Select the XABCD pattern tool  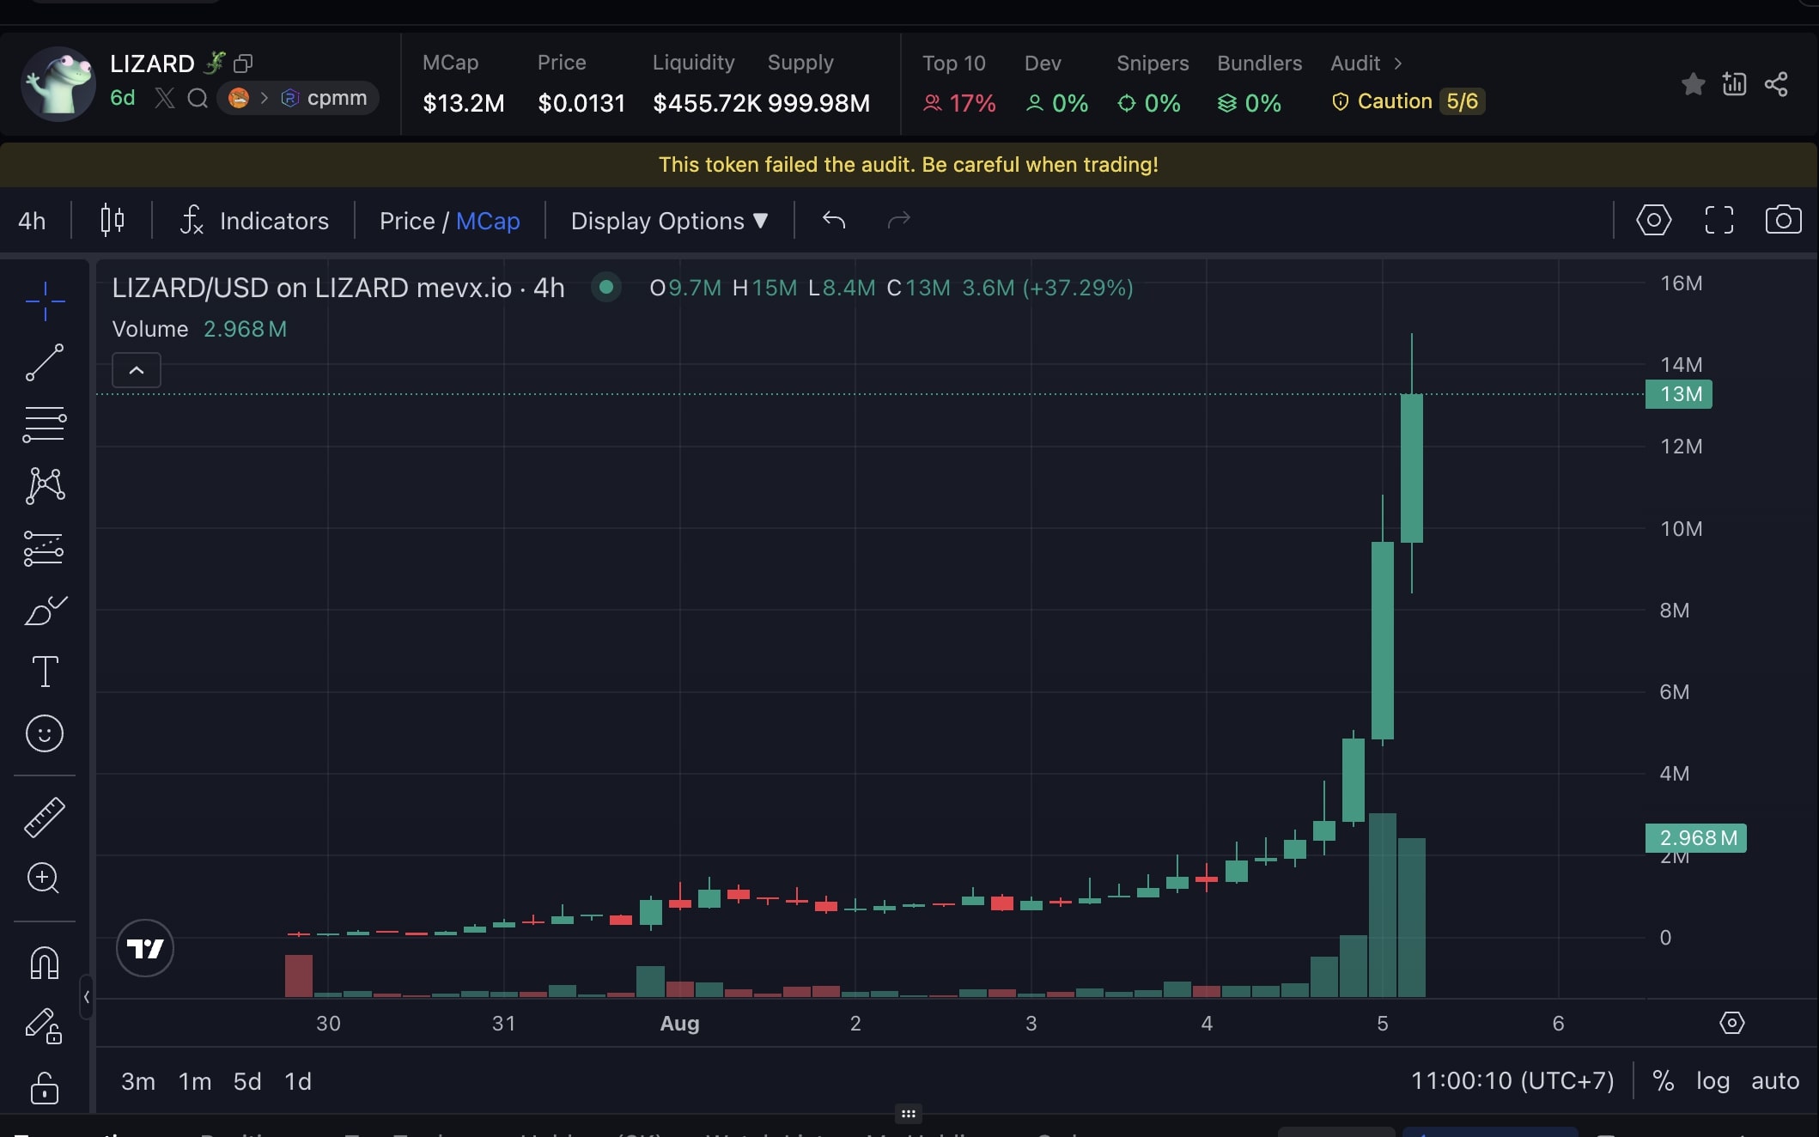[45, 486]
